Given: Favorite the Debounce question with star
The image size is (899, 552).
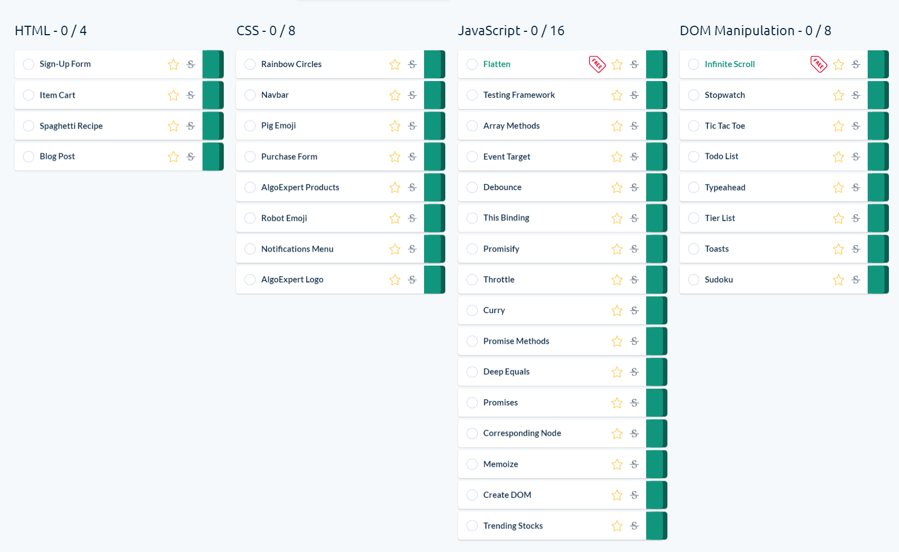Looking at the screenshot, I should coord(617,187).
